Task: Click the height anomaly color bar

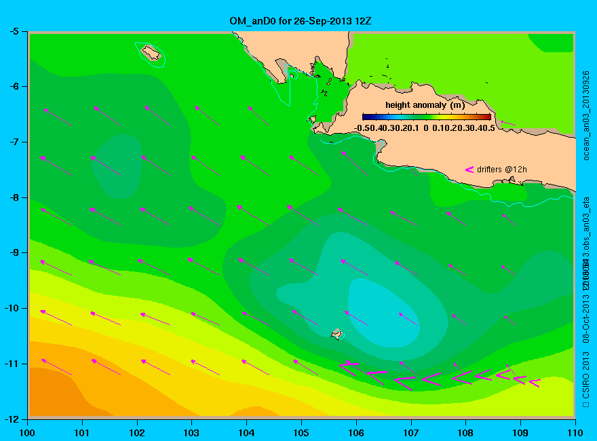Action: [x=427, y=117]
